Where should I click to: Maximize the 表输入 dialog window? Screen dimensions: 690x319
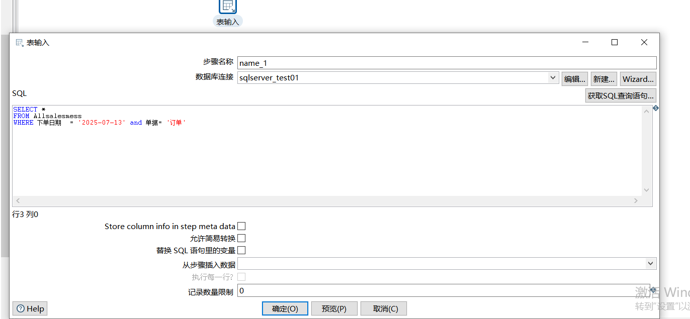coord(615,43)
